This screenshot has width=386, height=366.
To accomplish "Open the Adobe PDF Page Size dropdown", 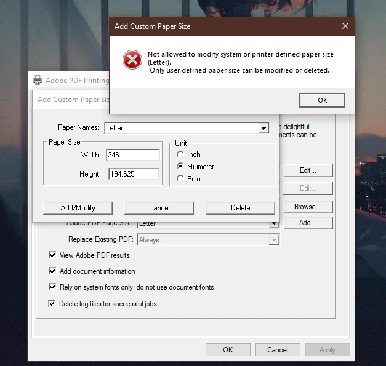I will pos(274,224).
